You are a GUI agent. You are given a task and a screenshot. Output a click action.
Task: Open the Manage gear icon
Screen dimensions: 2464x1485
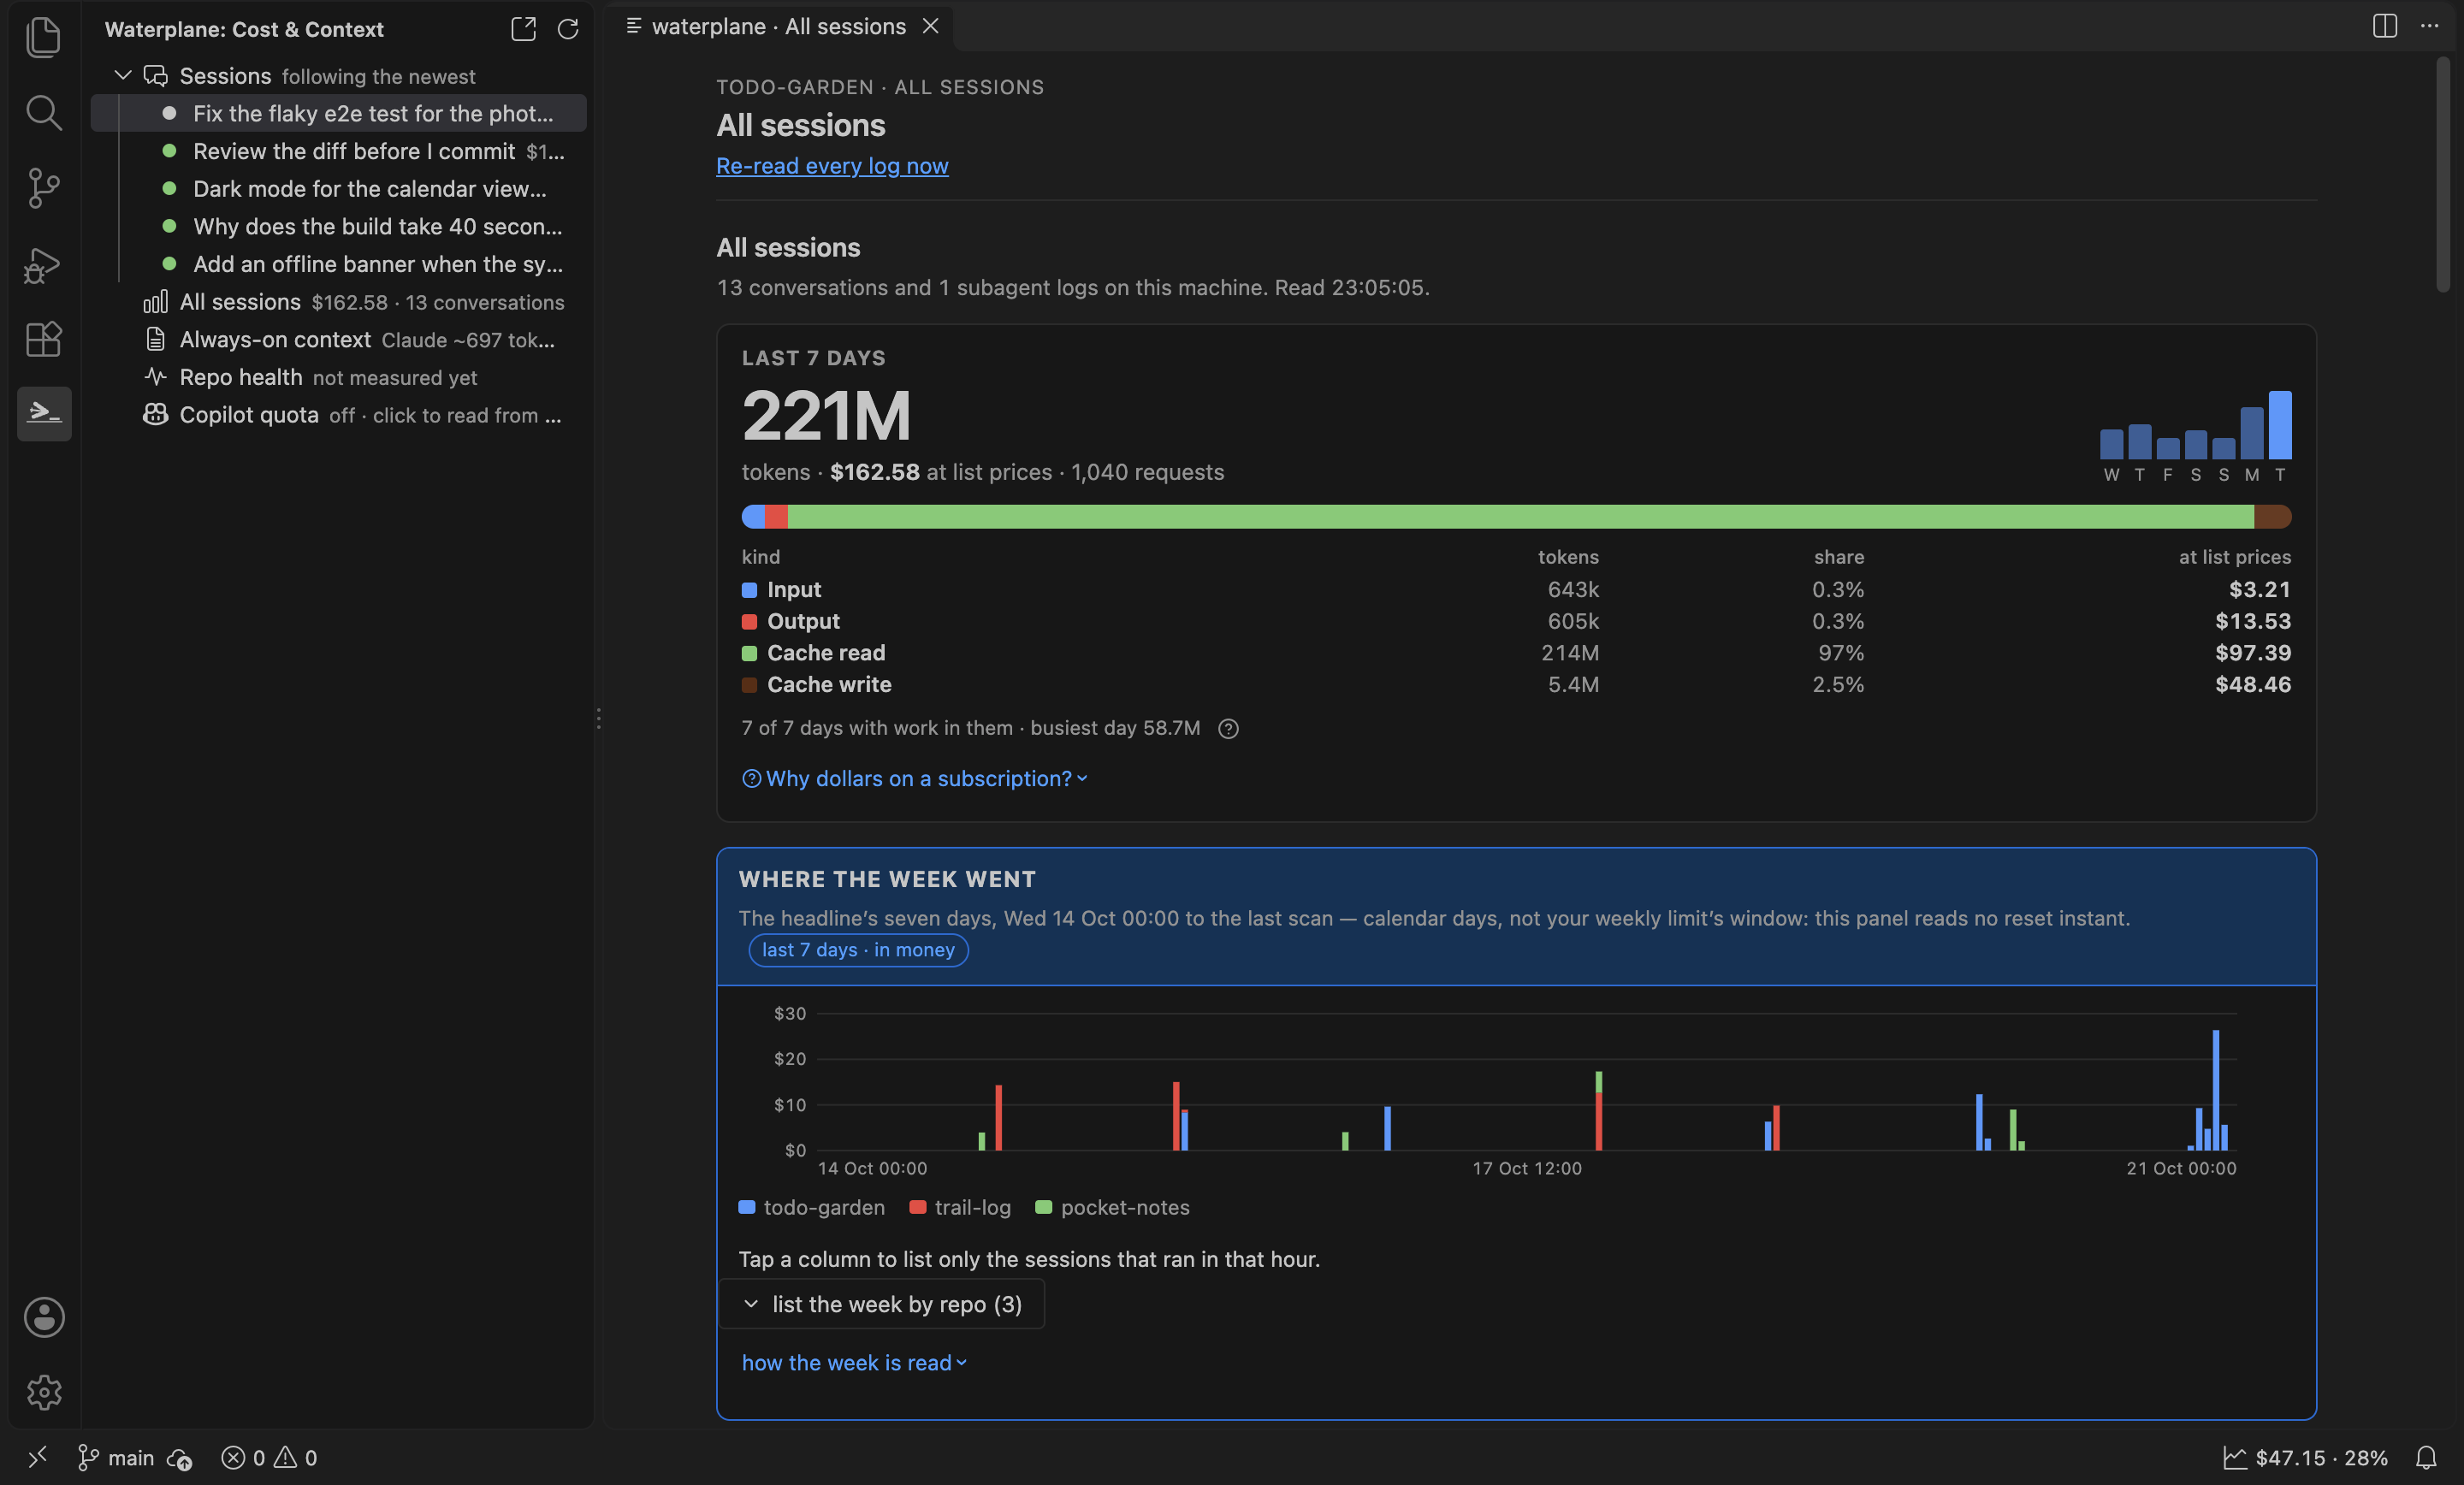(44, 1392)
